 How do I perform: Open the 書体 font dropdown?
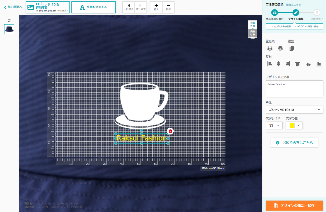pyautogui.click(x=294, y=110)
